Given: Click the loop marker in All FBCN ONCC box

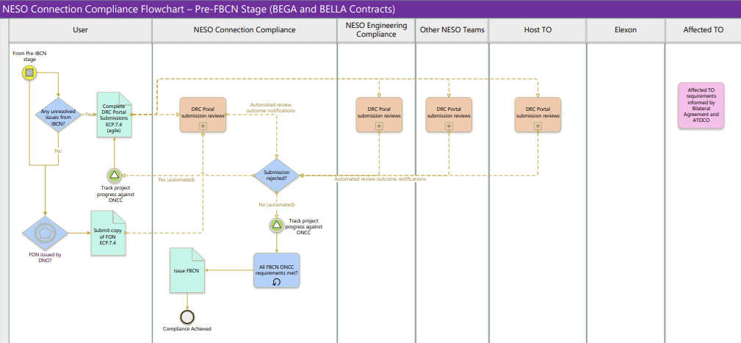Looking at the screenshot, I should point(277,281).
